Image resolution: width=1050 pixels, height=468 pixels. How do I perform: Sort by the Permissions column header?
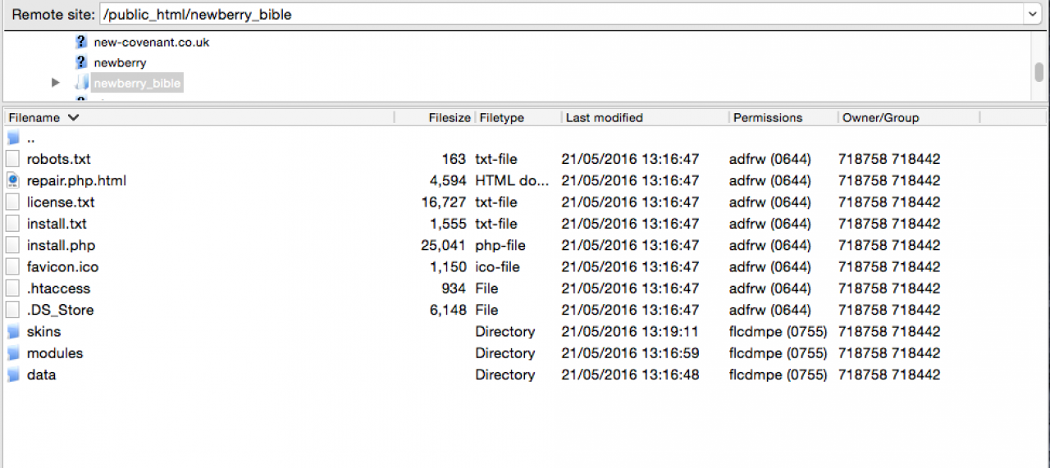(768, 118)
